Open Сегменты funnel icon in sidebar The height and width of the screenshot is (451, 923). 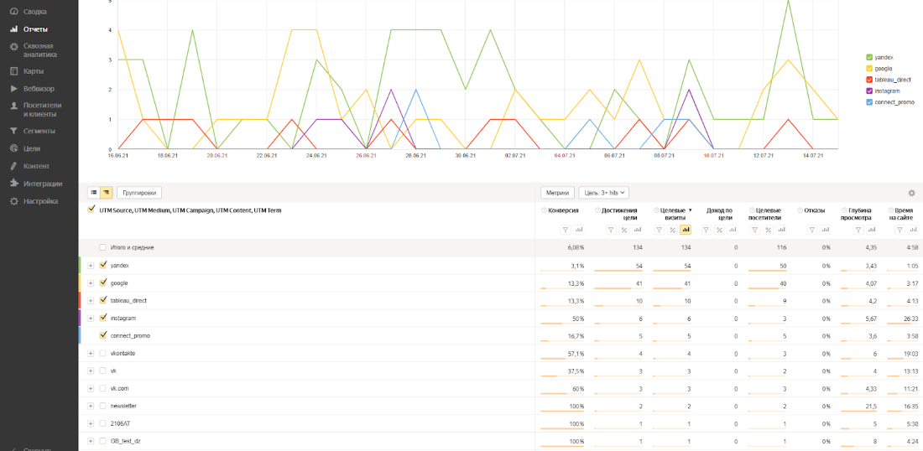14,131
